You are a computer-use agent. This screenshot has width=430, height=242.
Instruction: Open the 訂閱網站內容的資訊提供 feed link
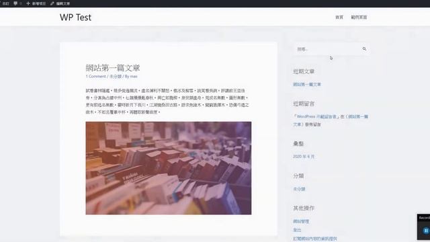[315, 239]
